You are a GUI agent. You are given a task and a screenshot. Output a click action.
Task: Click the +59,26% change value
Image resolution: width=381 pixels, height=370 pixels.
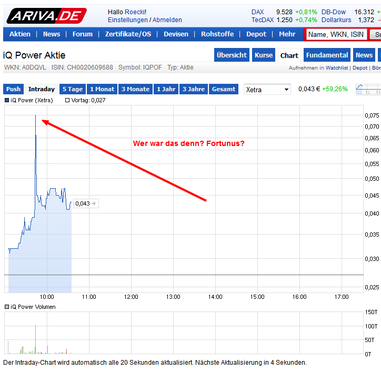tap(335, 89)
